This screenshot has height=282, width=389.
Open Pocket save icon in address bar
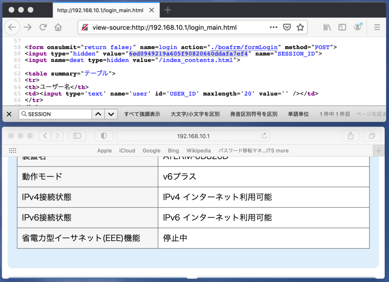pyautogui.click(x=288, y=27)
